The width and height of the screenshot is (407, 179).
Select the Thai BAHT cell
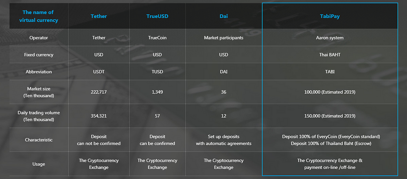330,55
